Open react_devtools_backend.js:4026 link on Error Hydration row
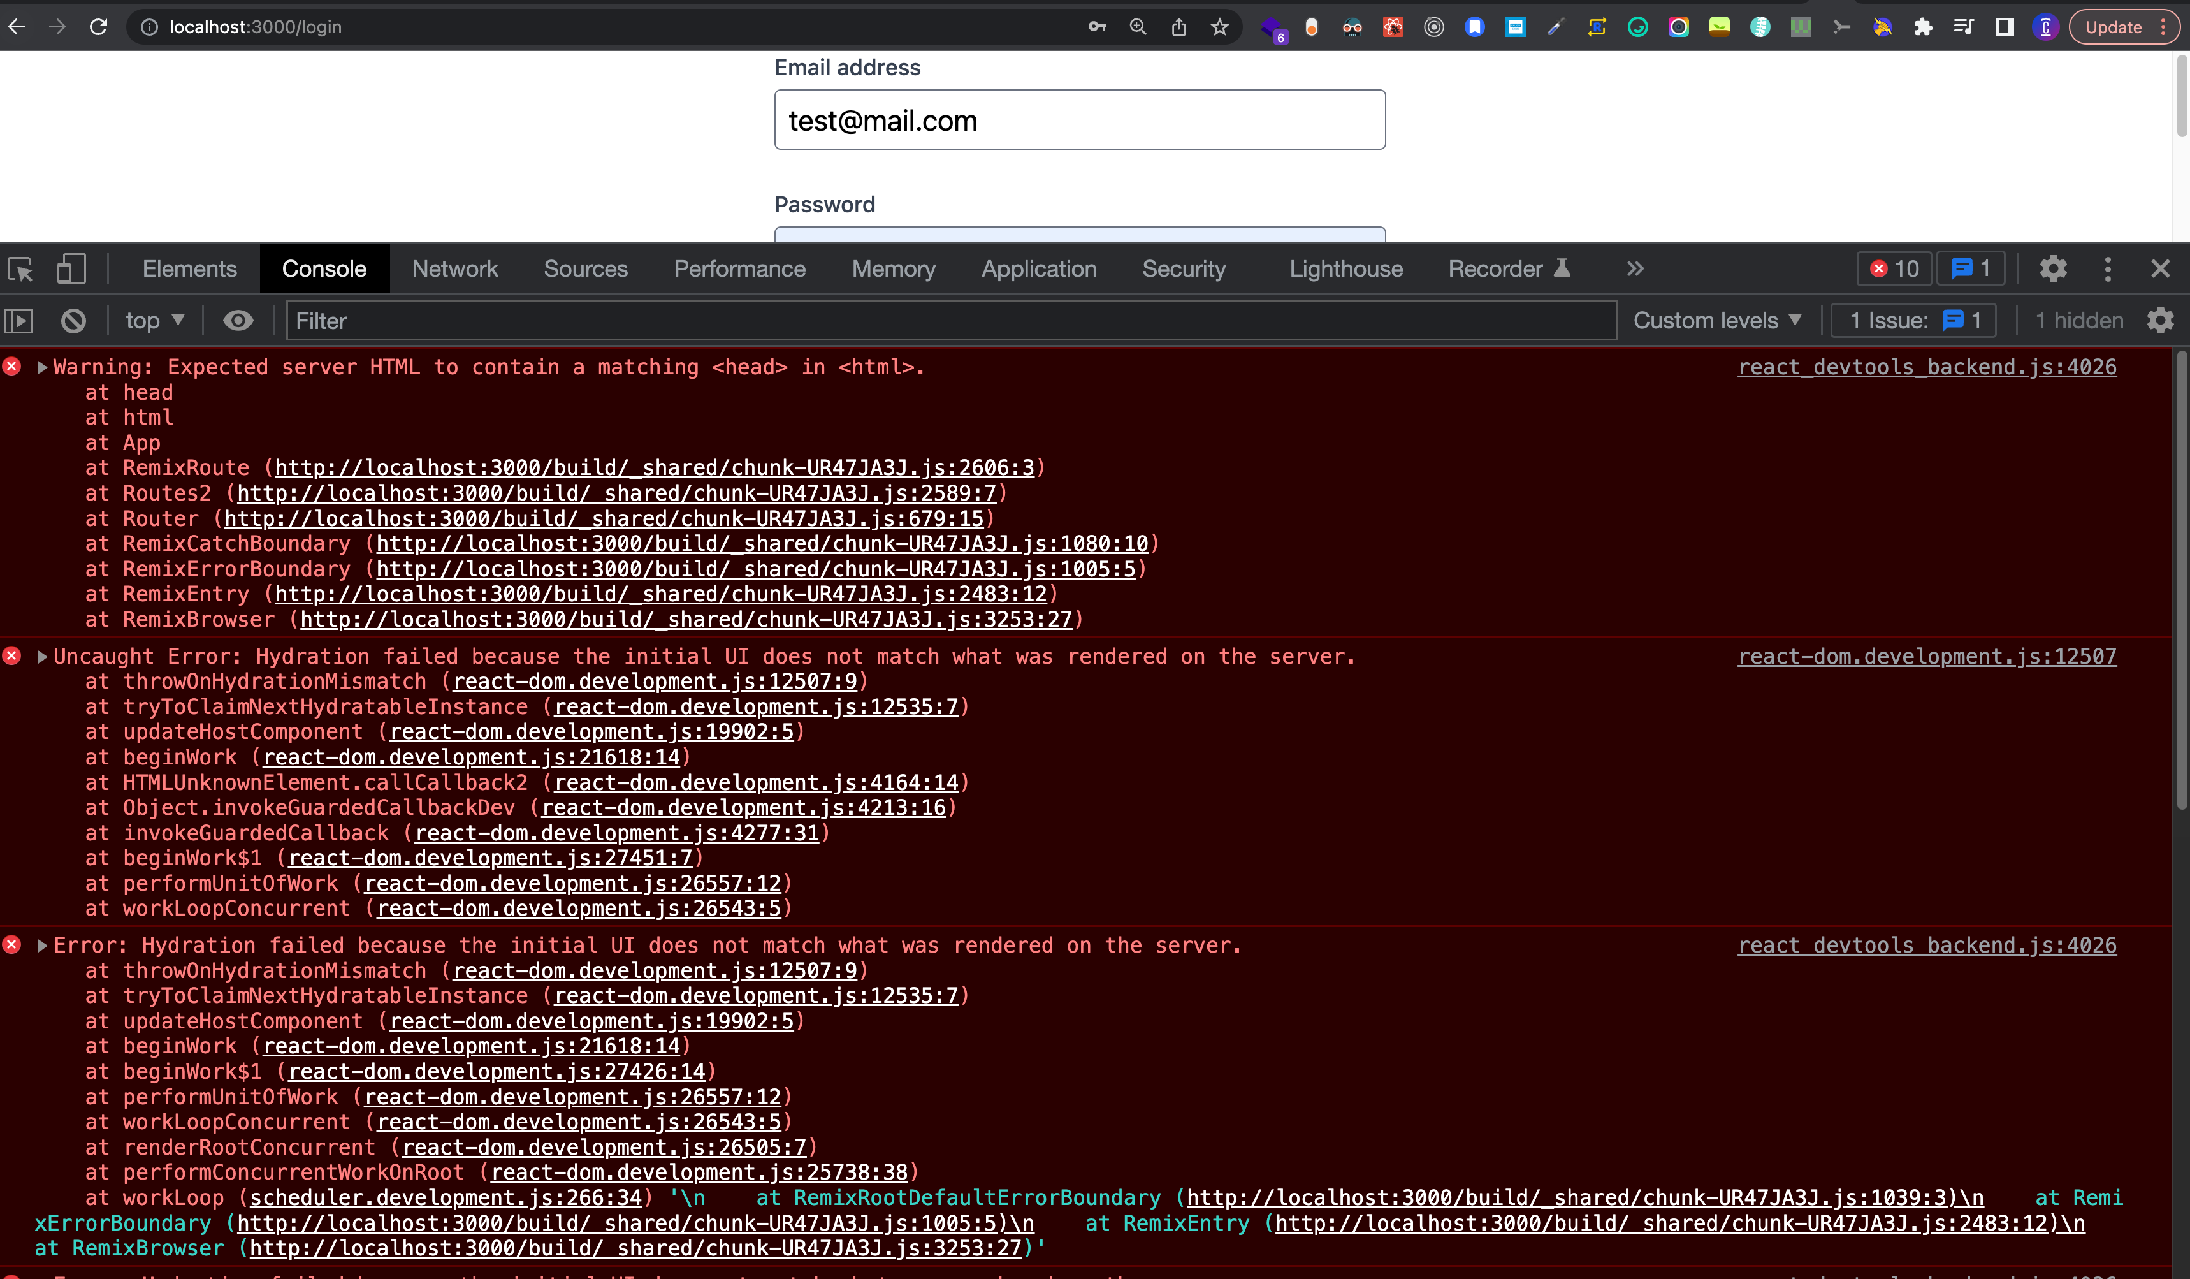The height and width of the screenshot is (1279, 2190). coord(1927,945)
